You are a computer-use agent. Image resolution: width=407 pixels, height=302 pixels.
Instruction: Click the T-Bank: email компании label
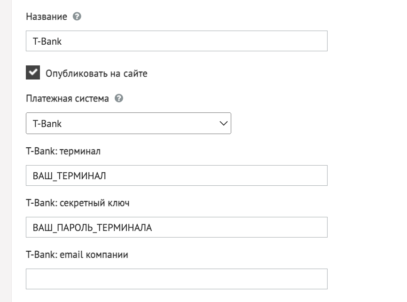[77, 254]
